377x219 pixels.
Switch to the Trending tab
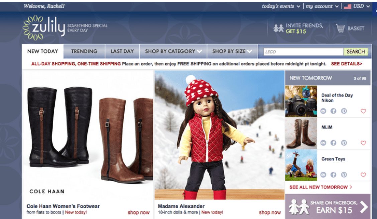pos(84,51)
